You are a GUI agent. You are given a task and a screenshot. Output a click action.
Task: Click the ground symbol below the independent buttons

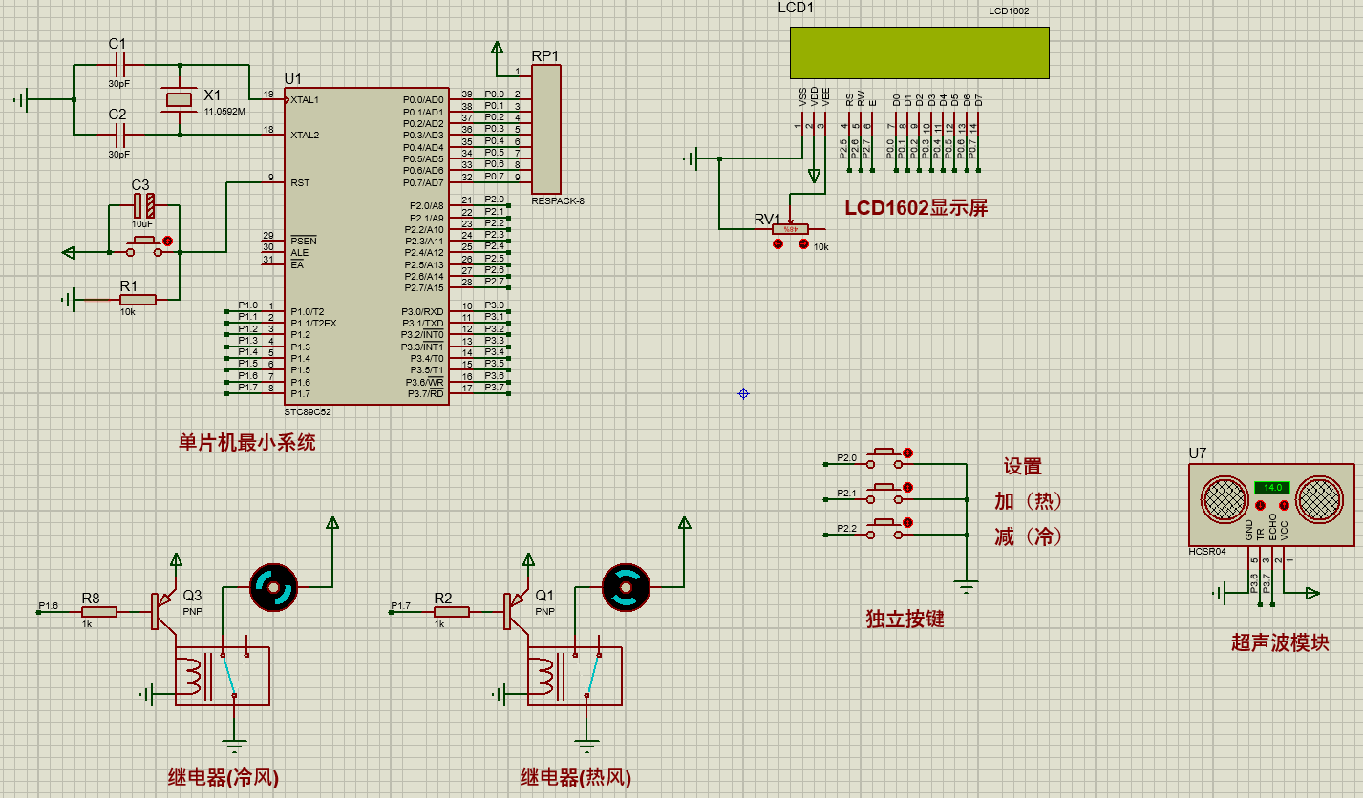tap(967, 584)
